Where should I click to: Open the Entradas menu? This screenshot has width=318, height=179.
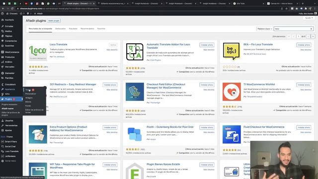tap(9, 26)
